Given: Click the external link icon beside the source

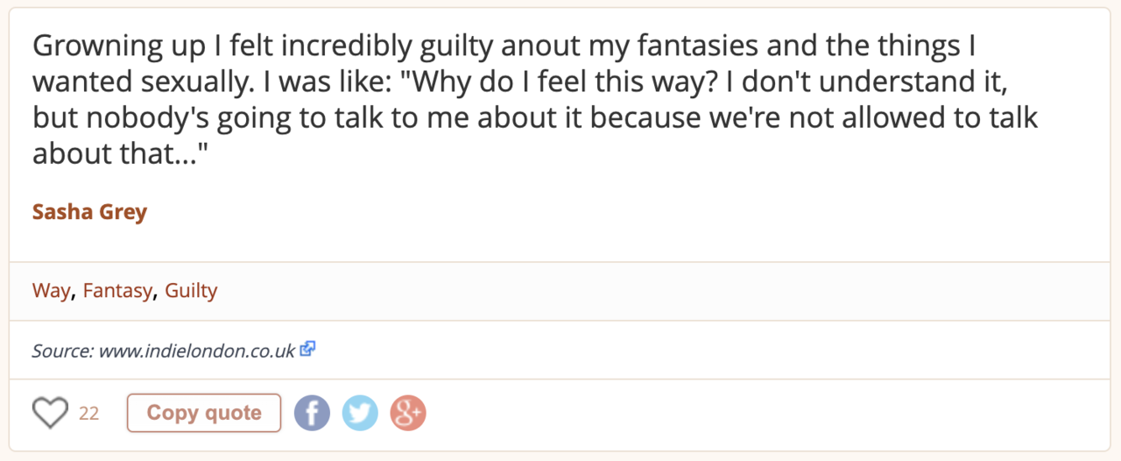Looking at the screenshot, I should pyautogui.click(x=307, y=349).
